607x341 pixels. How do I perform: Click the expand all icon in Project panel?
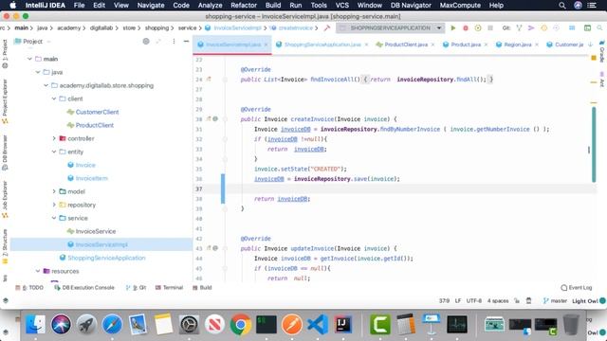(x=158, y=41)
